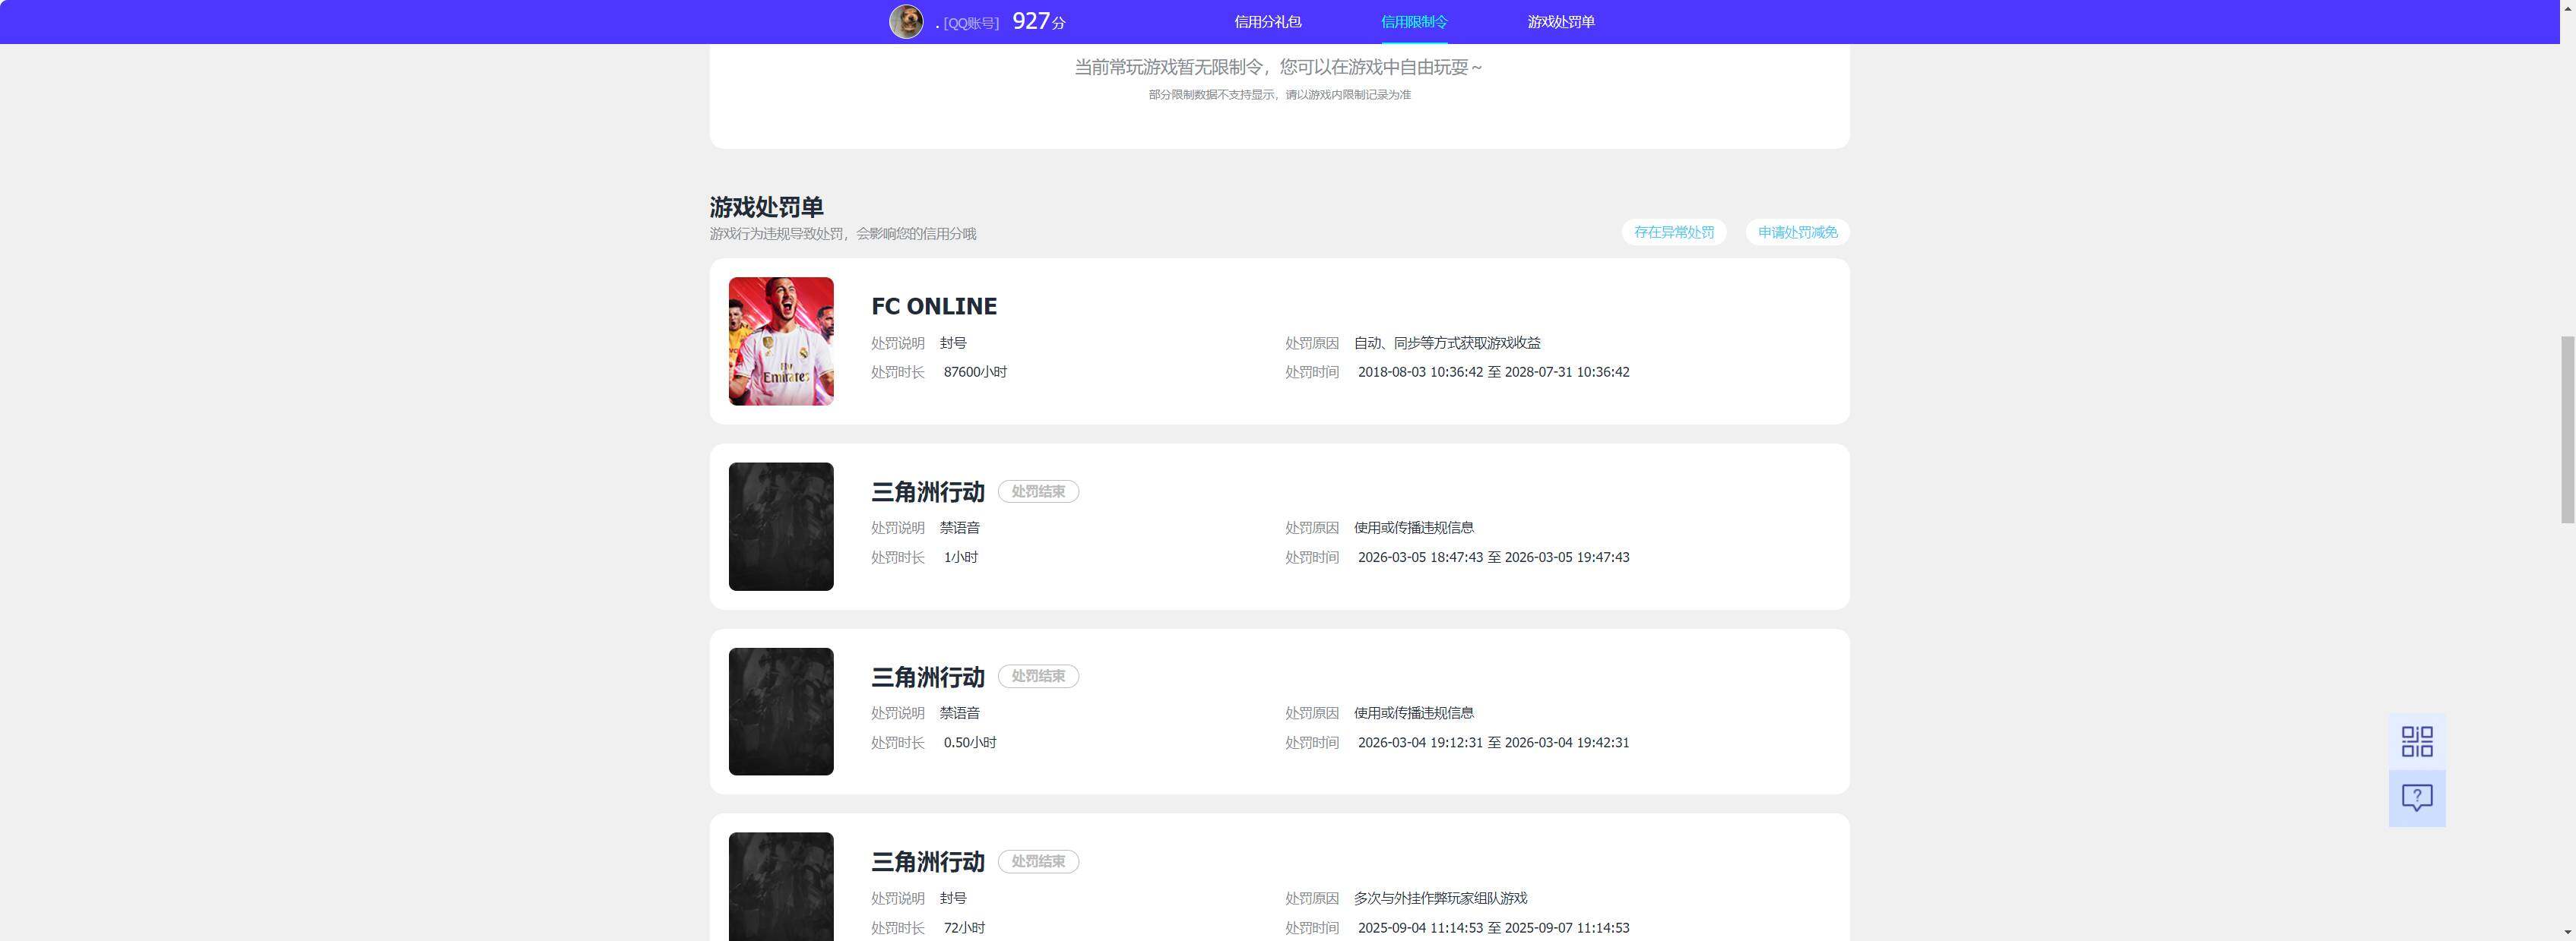Screen dimensions: 2576x941
Task: Click the 87600小时 penalty duration
Action: pyautogui.click(x=975, y=371)
